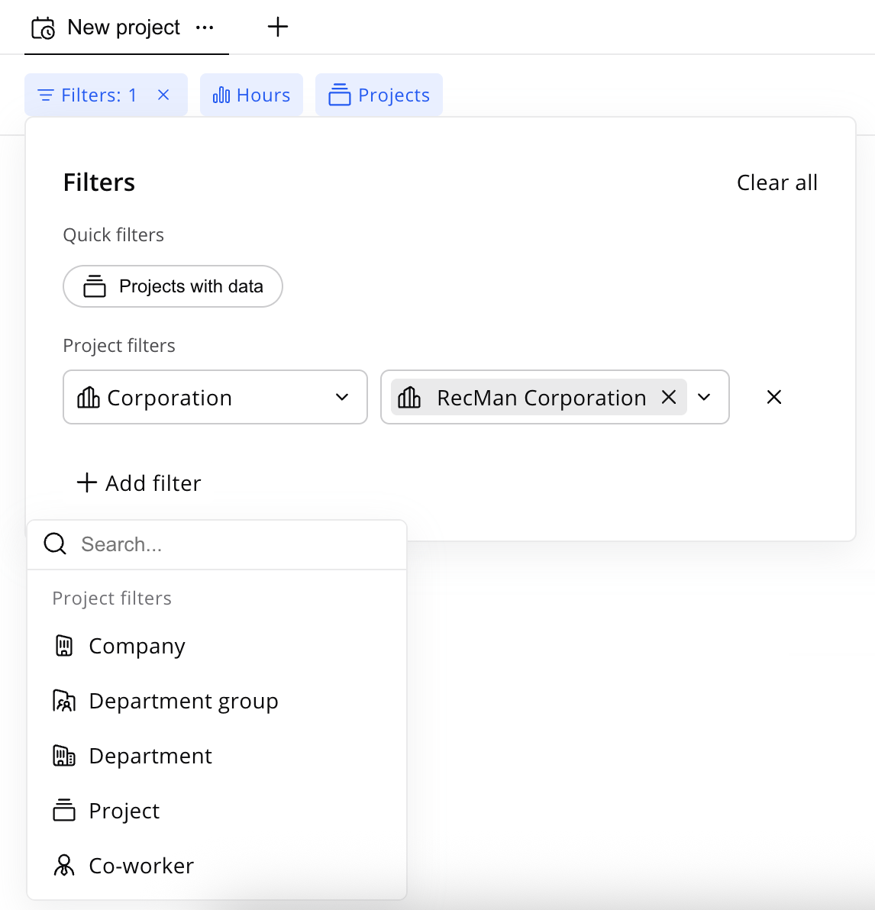This screenshot has width=875, height=910.
Task: Click Clear all filters link
Action: coord(777,182)
